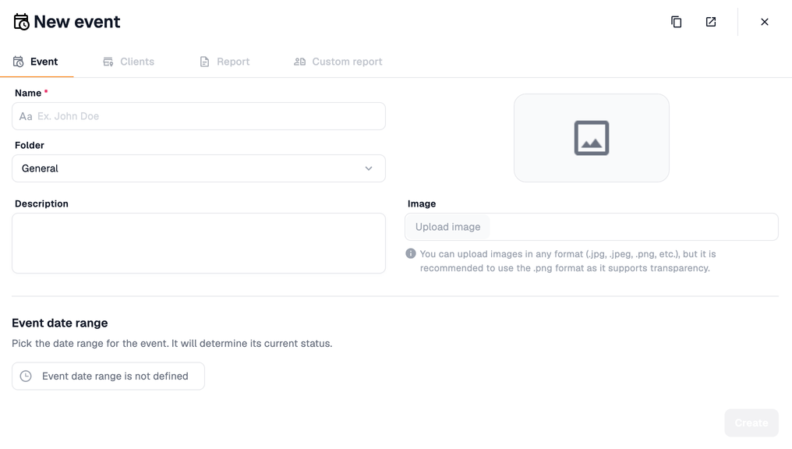
Task: Open the Clients tab
Action: (x=129, y=62)
